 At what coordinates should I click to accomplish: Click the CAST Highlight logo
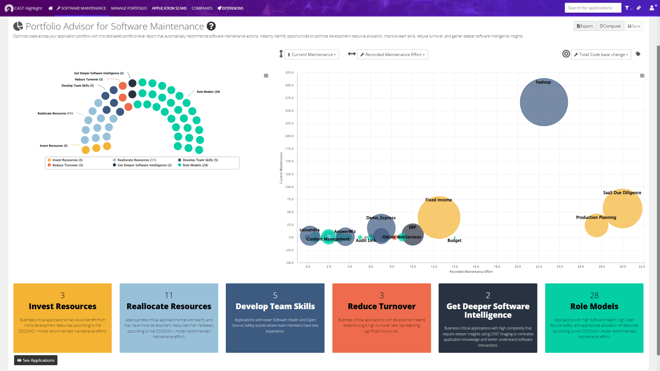[24, 8]
